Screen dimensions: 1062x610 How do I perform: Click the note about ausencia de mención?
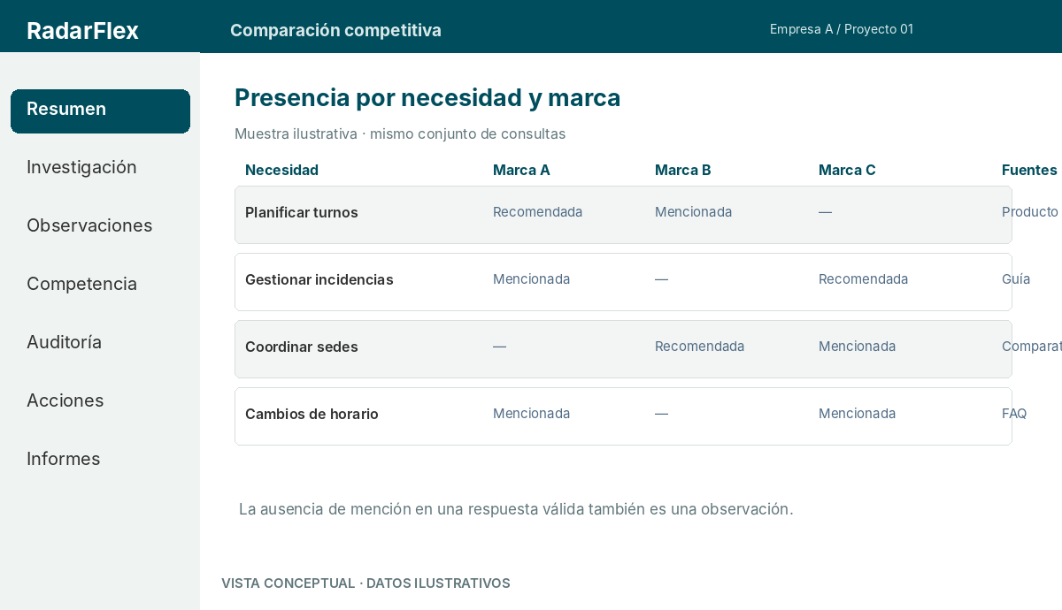(516, 509)
